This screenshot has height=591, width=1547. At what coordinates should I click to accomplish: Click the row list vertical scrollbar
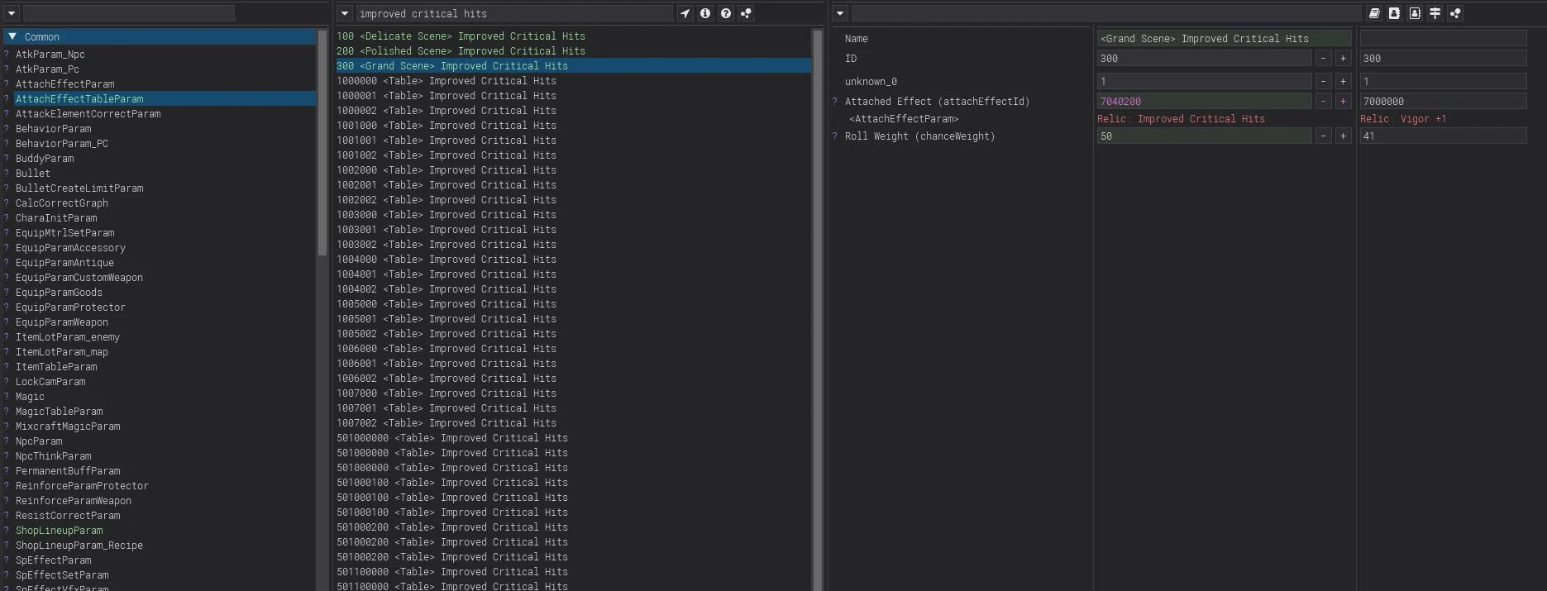(x=818, y=248)
